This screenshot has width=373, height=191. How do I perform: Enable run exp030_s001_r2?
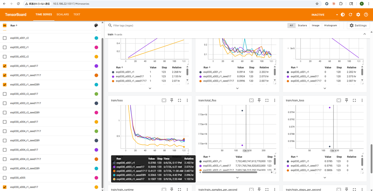5,38
